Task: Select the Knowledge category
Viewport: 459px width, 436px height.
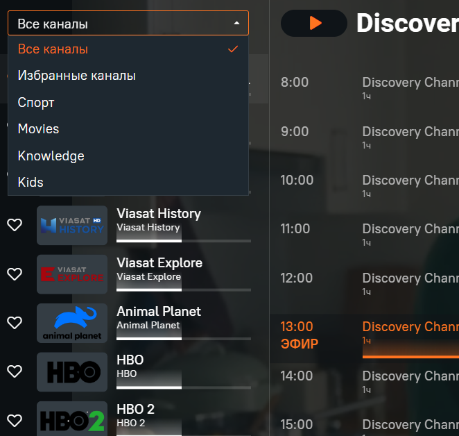Action: pyautogui.click(x=128, y=156)
